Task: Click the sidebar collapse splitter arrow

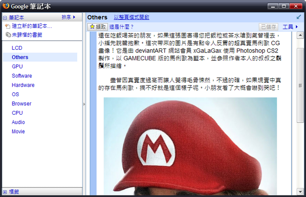Action: click(84, 104)
